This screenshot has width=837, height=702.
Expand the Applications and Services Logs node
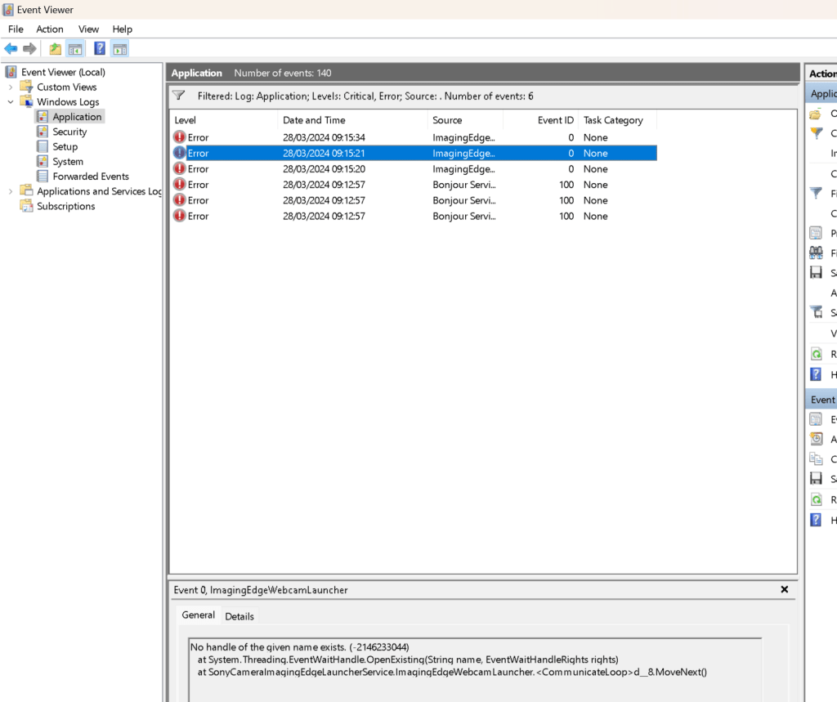[11, 191]
